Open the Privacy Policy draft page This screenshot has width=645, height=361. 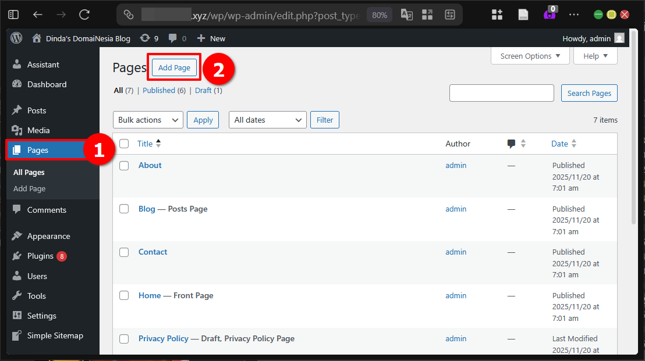pyautogui.click(x=163, y=338)
